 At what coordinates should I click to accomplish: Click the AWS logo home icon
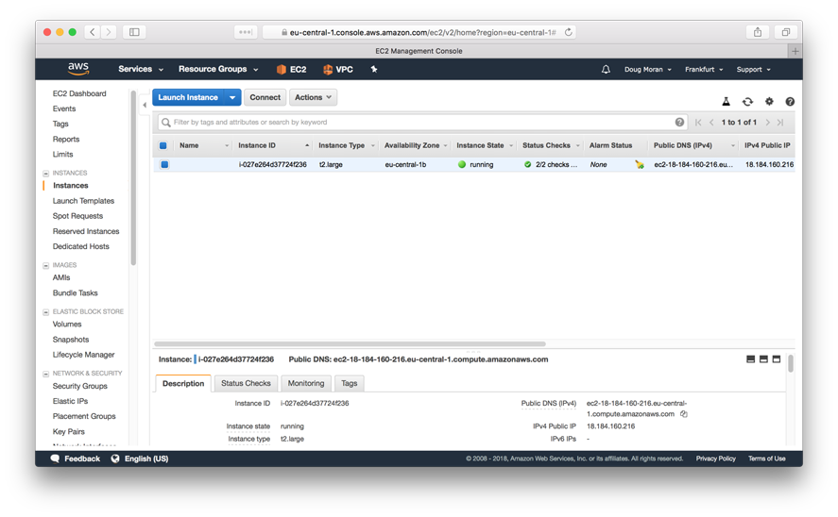78,69
